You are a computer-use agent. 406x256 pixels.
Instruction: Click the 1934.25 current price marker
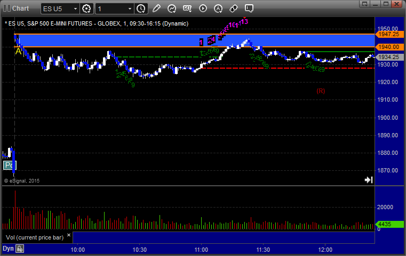[389, 57]
